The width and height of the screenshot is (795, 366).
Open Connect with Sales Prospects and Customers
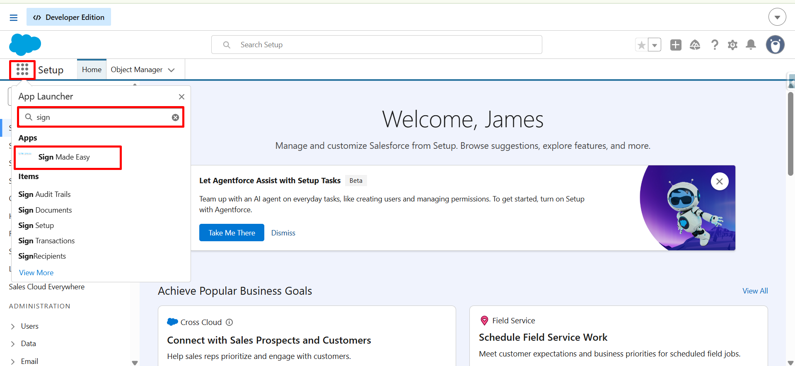(x=269, y=340)
